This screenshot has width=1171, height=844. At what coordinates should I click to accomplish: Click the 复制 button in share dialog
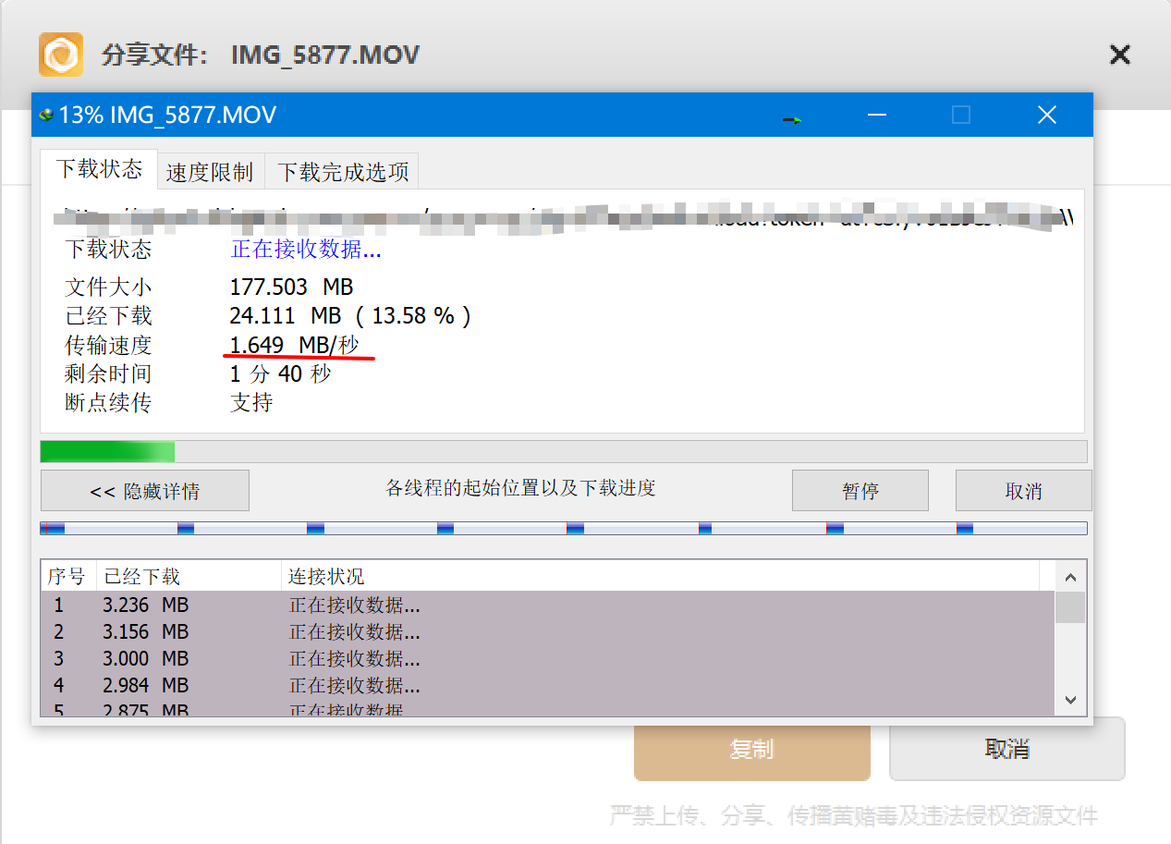point(752,749)
